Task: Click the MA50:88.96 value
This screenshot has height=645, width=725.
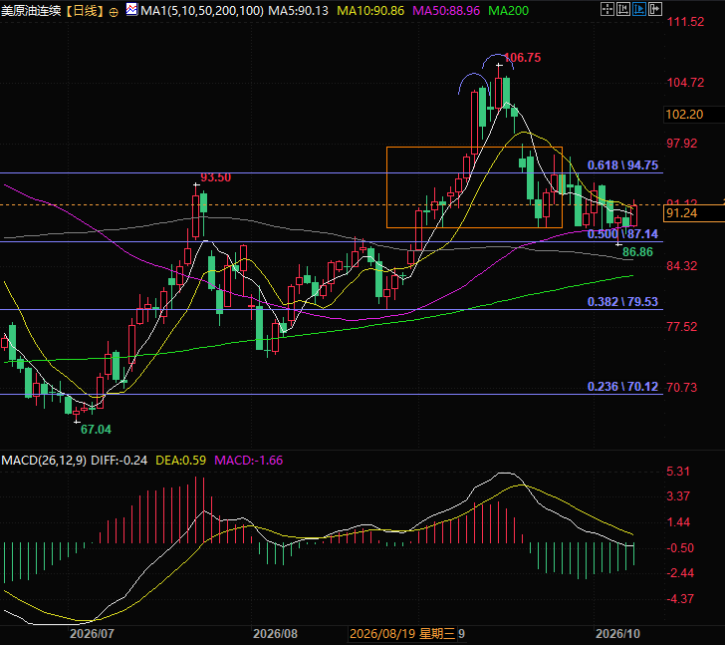Action: [446, 11]
